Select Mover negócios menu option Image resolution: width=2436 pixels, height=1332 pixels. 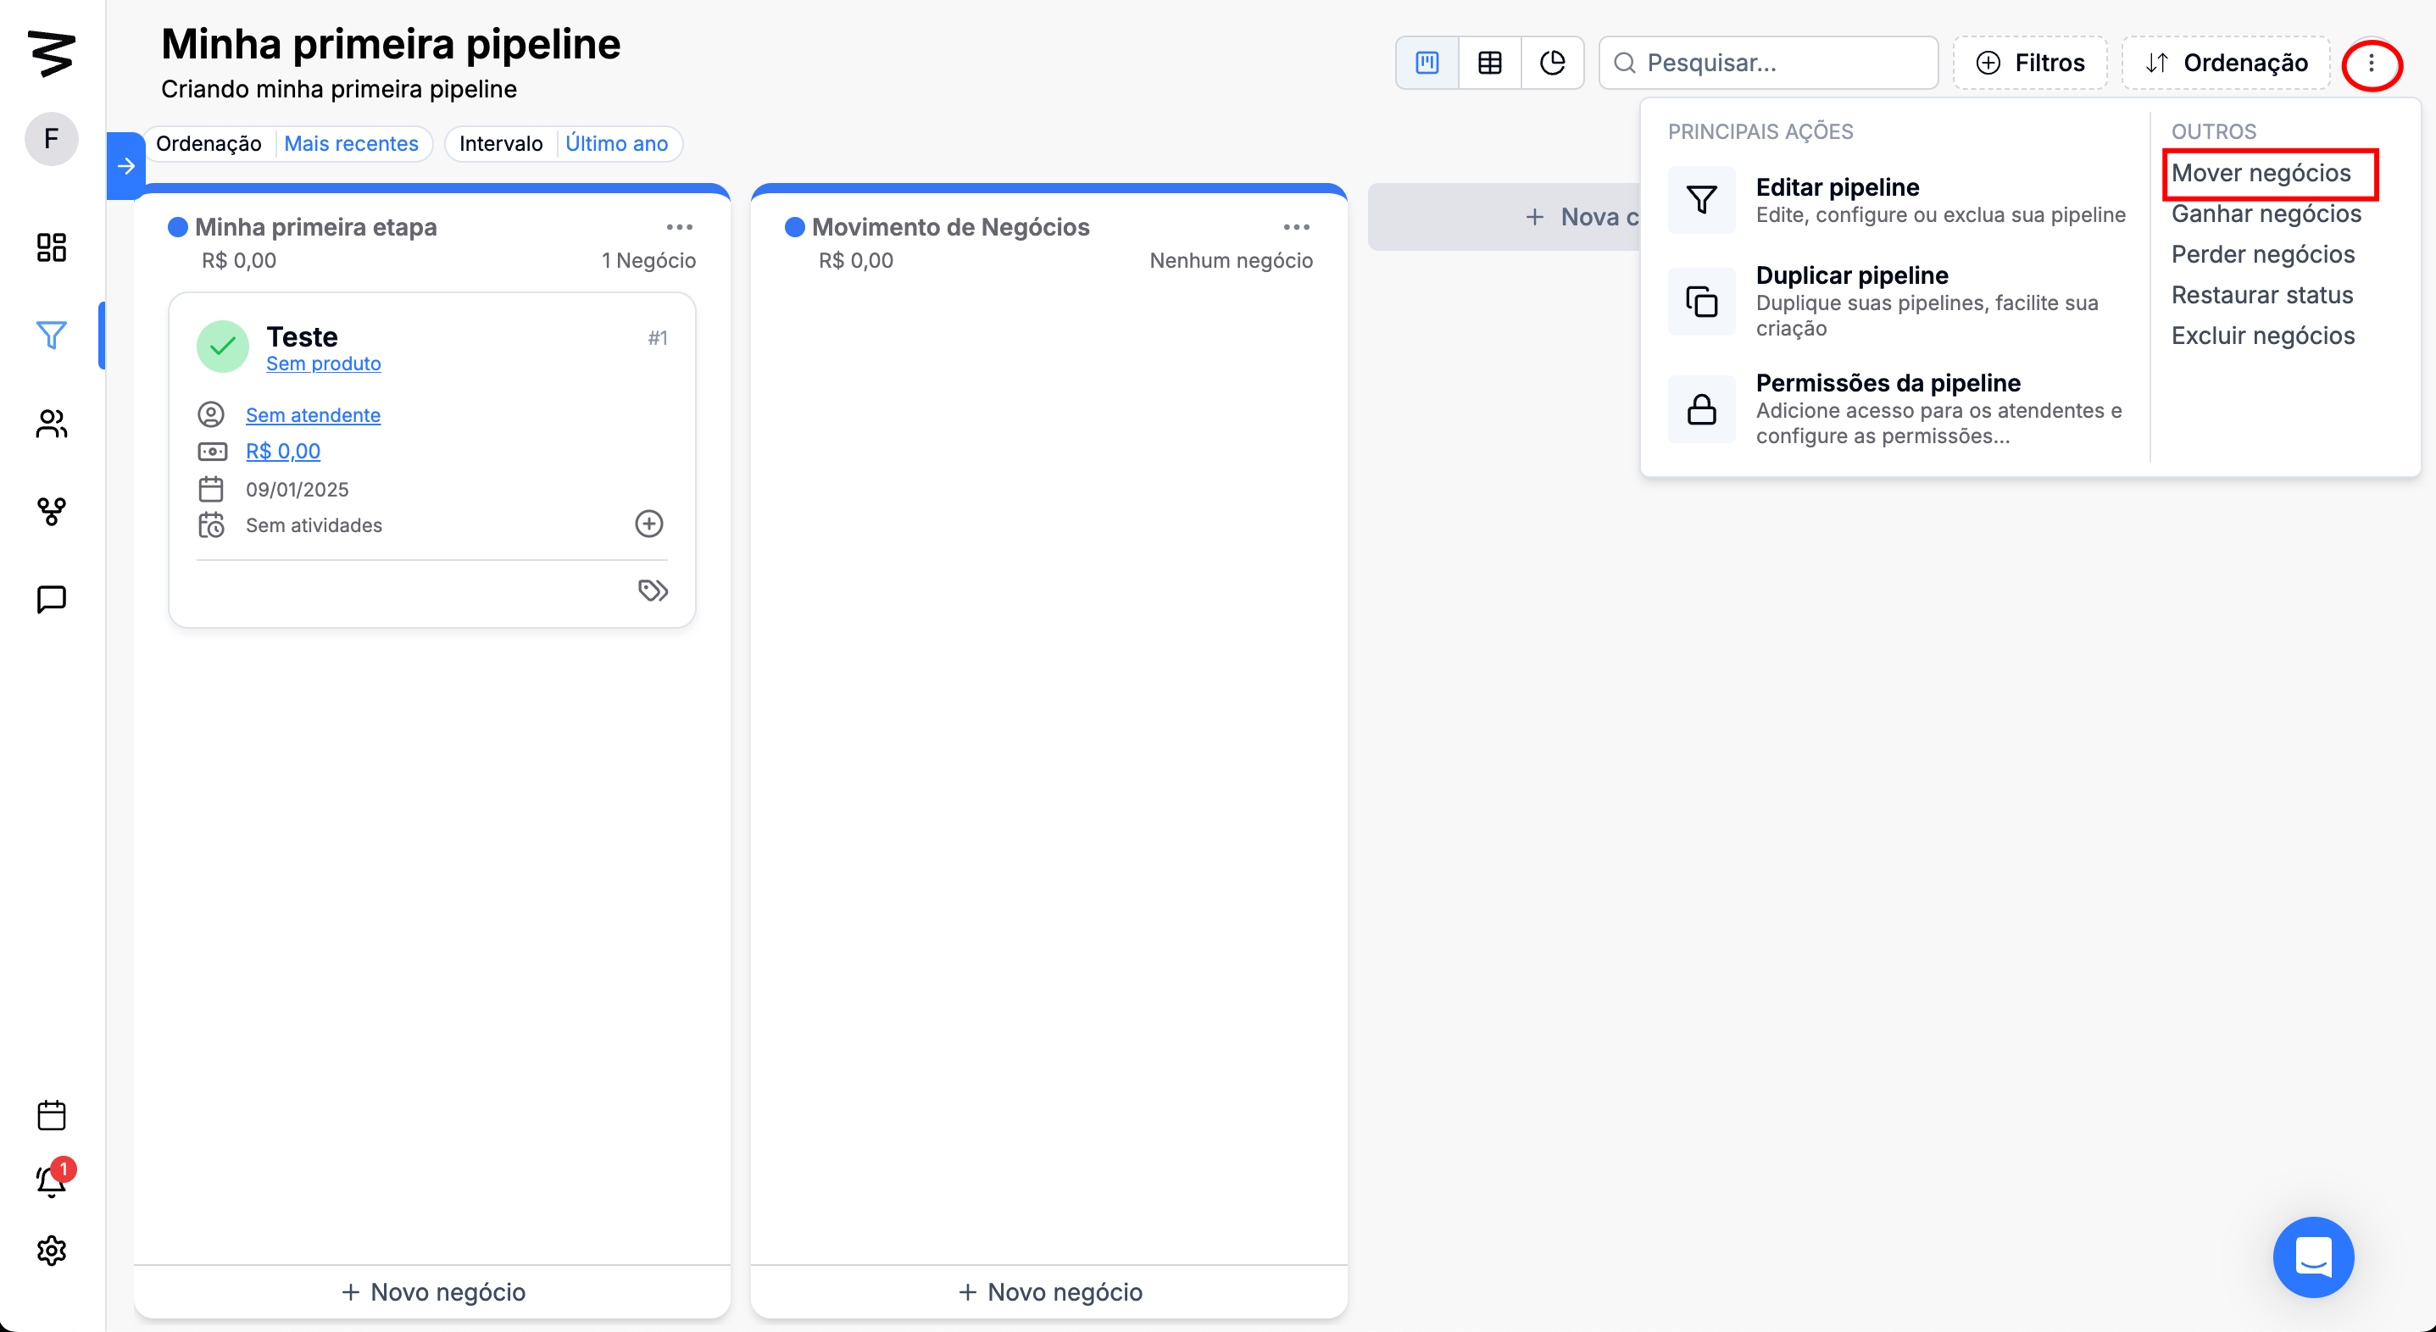[x=2260, y=173]
